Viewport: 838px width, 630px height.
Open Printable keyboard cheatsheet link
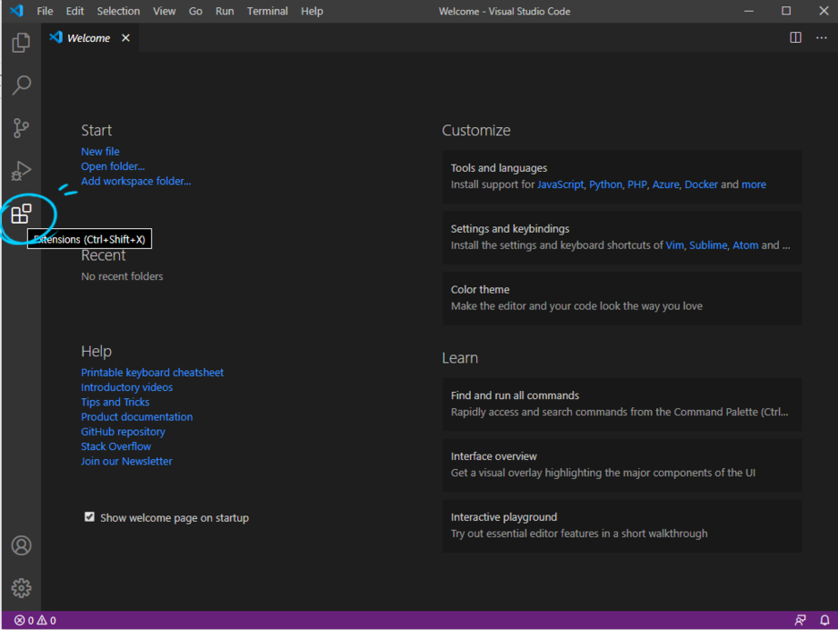tap(152, 372)
